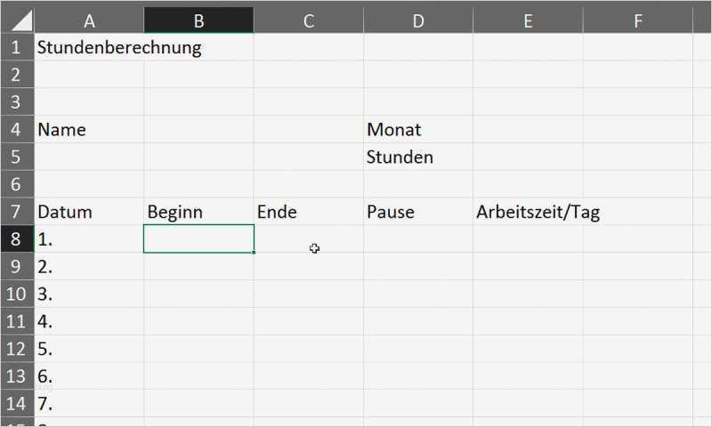Select the cell containing date 5.
Viewport: 712px width, 427px height.
(x=89, y=349)
